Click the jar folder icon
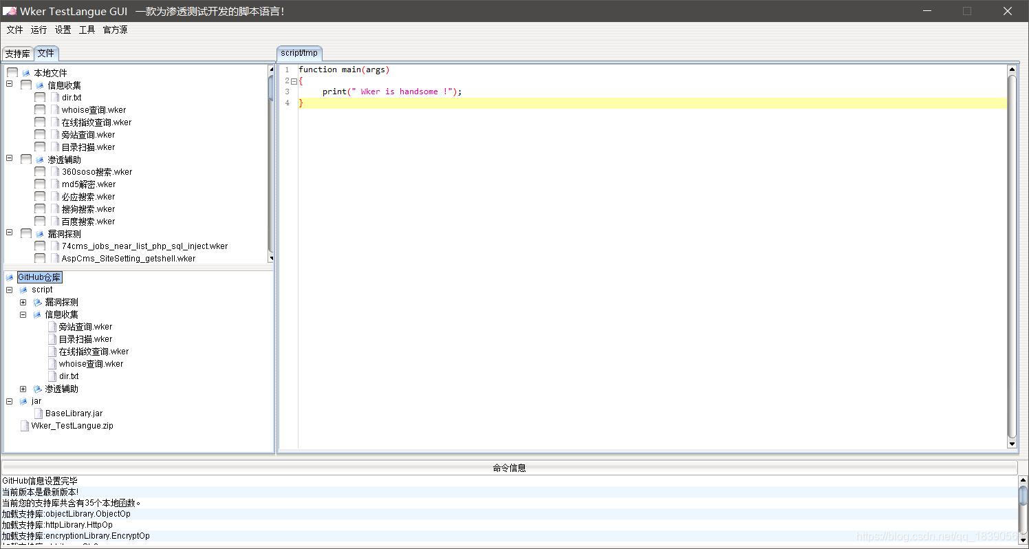 pyautogui.click(x=23, y=401)
